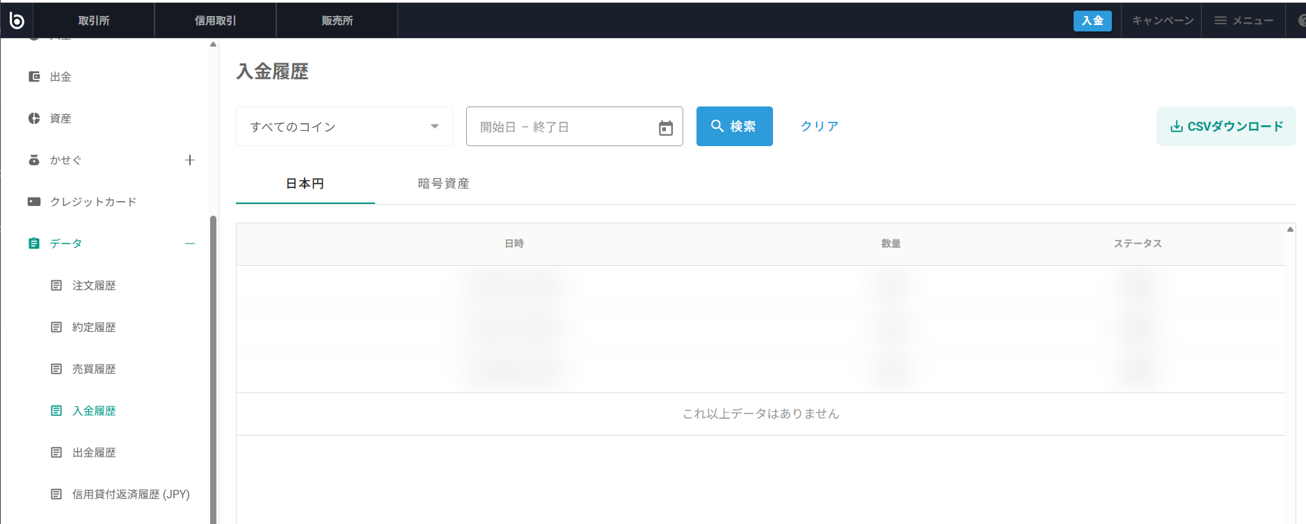Click the 売買履歴 list icon
This screenshot has width=1306, height=524.
[56, 369]
